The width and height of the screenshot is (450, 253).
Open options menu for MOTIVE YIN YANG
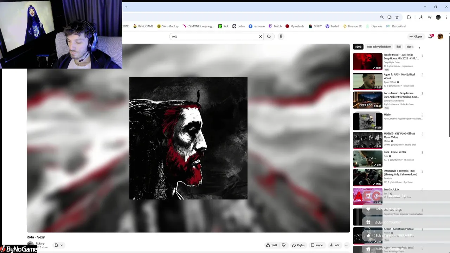point(422,134)
